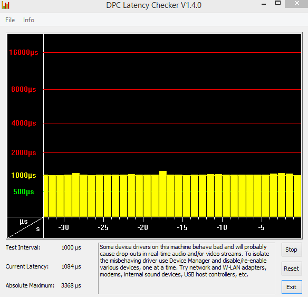
Task: Click the DPC Latency Checker app icon
Action: pyautogui.click(x=5, y=5)
